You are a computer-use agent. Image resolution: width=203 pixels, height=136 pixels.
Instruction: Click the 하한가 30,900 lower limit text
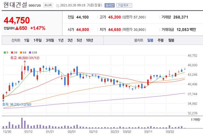pos(134,30)
